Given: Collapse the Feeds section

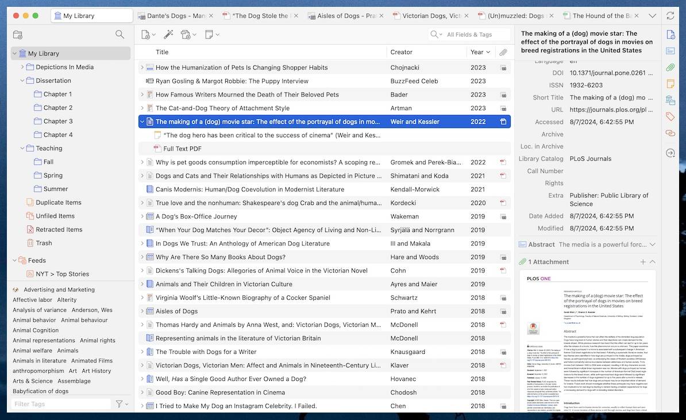Looking at the screenshot, I should pyautogui.click(x=15, y=260).
